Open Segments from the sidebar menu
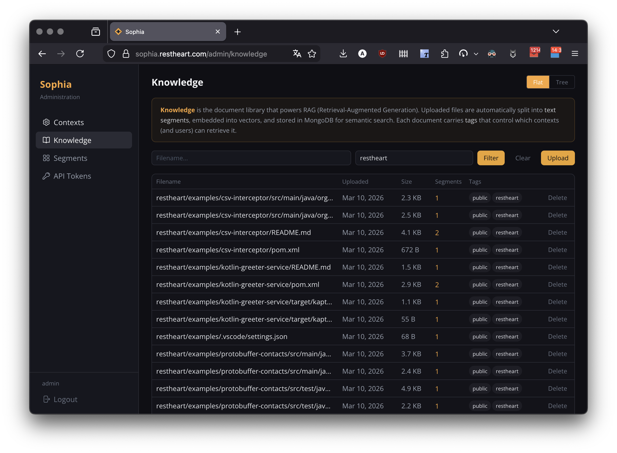 [x=70, y=158]
